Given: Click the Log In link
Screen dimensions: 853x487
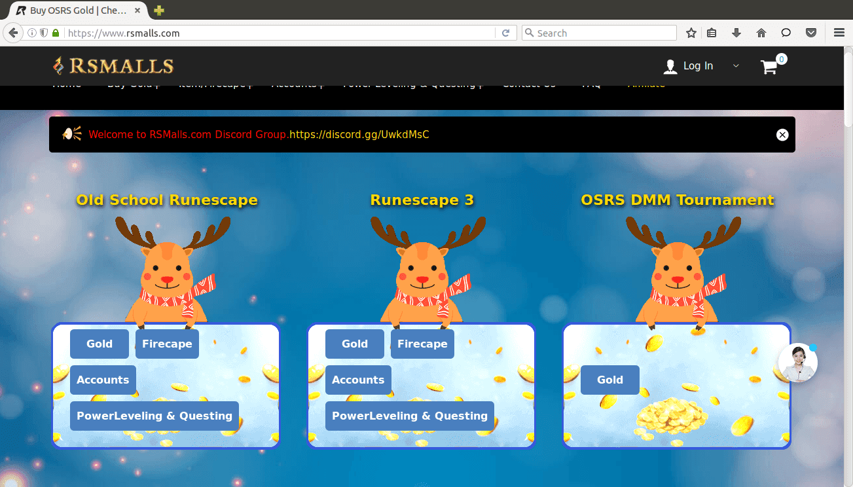Looking at the screenshot, I should (x=698, y=66).
